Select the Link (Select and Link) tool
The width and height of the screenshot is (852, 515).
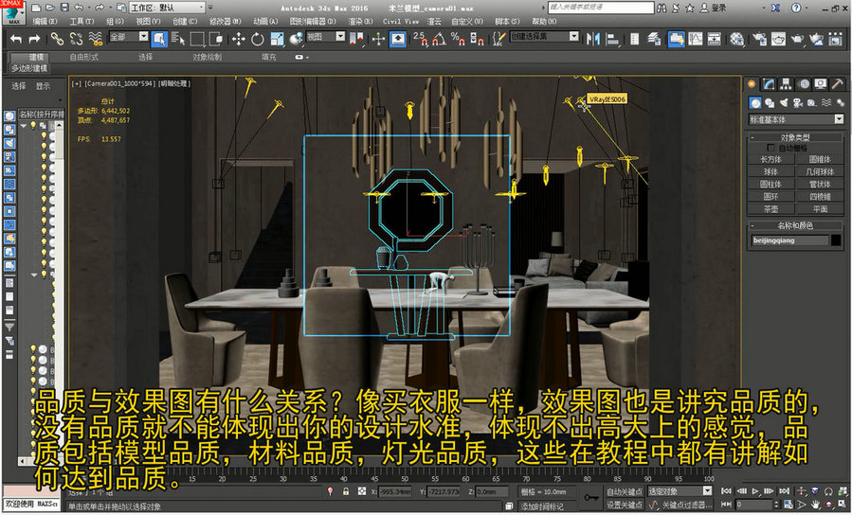tap(57, 38)
